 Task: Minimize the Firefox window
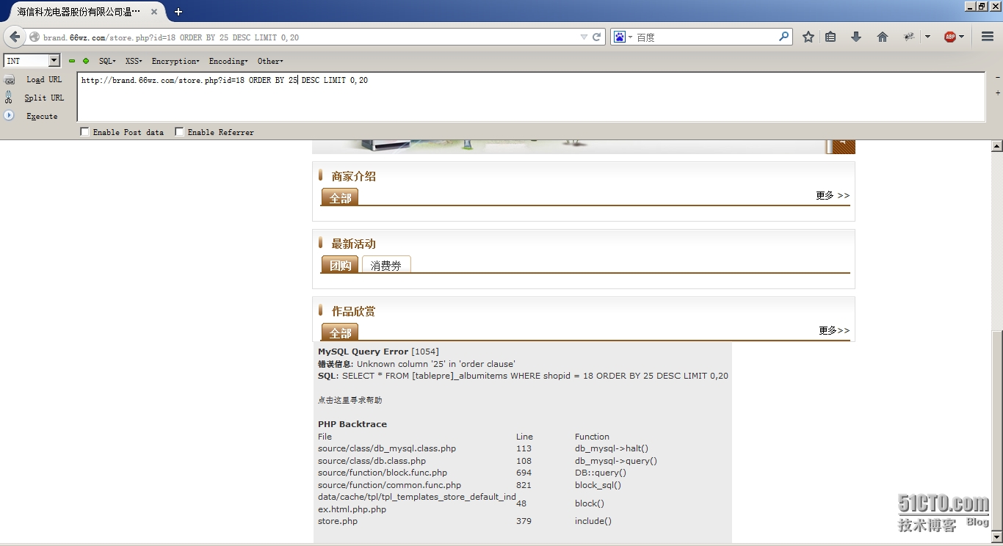pyautogui.click(x=970, y=6)
